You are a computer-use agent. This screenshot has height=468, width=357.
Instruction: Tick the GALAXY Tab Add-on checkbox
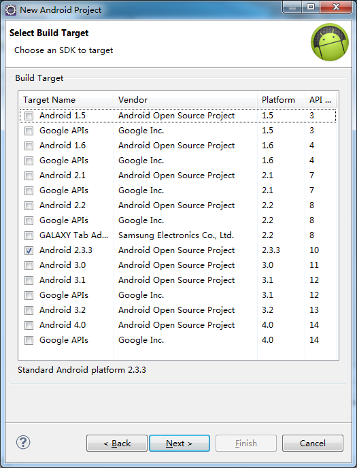tap(29, 235)
